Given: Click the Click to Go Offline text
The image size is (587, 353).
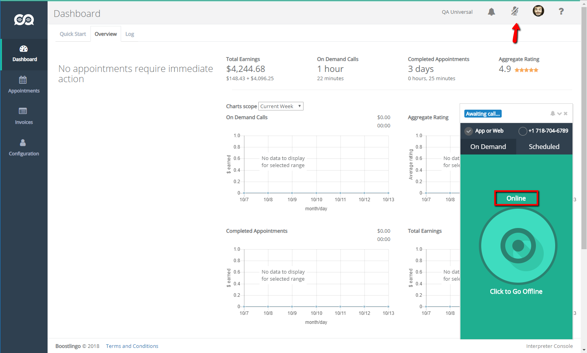Looking at the screenshot, I should pyautogui.click(x=516, y=291).
